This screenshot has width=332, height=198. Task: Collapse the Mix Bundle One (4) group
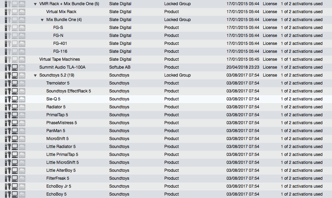42,20
